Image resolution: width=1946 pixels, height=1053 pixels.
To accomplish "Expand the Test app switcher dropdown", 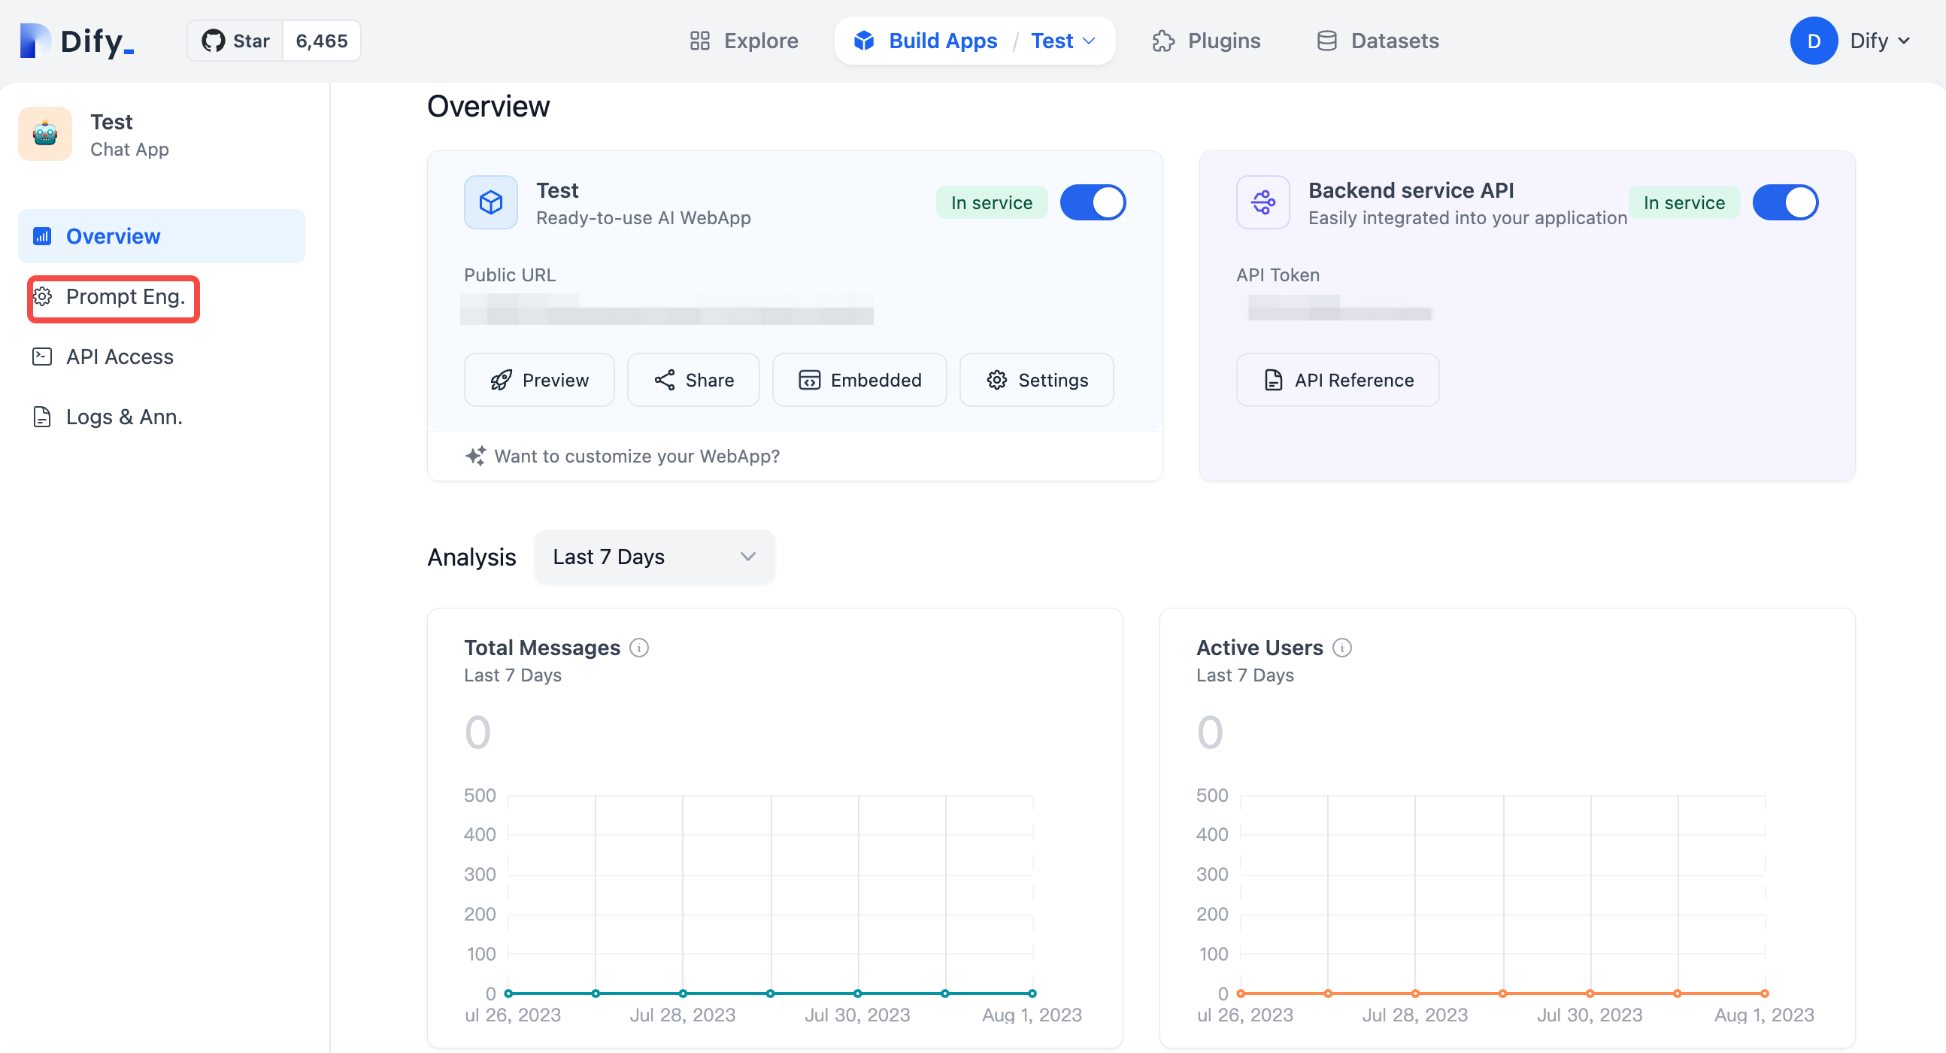I will click(1063, 41).
